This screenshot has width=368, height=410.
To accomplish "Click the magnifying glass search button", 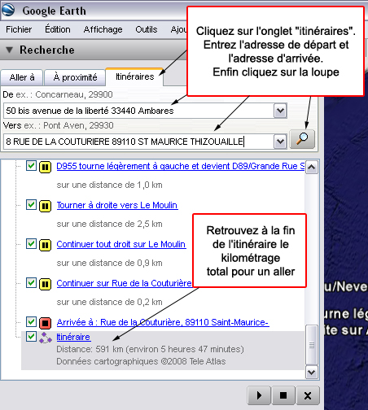I will coord(302,139).
